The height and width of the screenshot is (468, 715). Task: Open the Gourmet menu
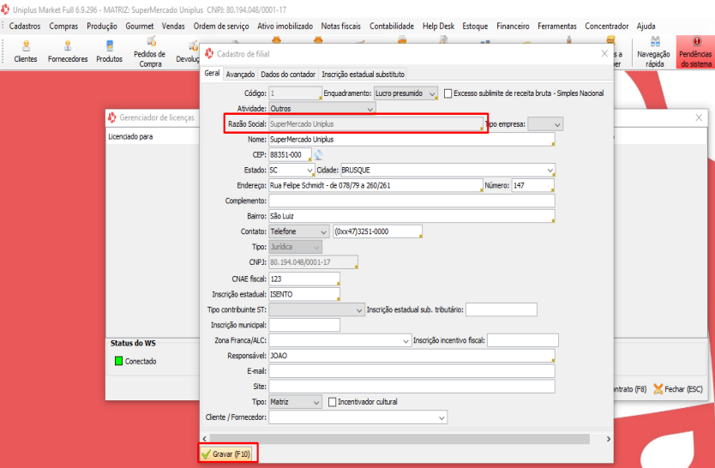140,26
